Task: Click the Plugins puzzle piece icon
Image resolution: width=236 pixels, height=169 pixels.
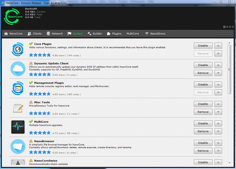Action: [x=109, y=34]
